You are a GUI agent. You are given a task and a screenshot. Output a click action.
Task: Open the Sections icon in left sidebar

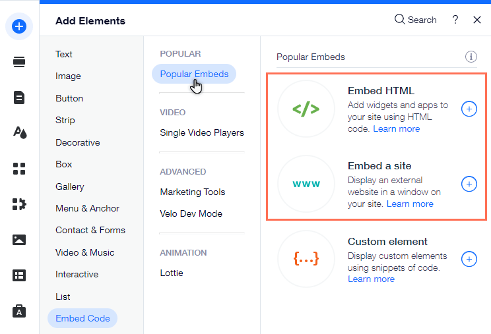click(19, 62)
